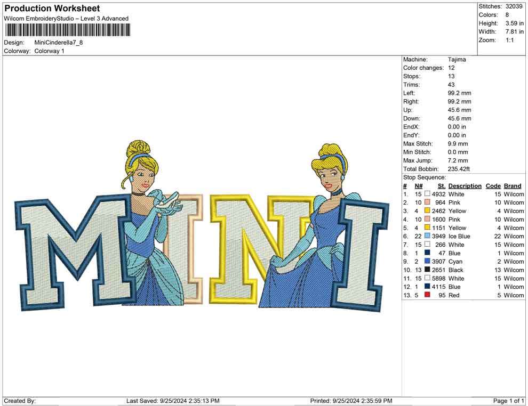This screenshot has height=406, width=528.
Task: Click the Stitches count 32039
Action: pos(513,6)
